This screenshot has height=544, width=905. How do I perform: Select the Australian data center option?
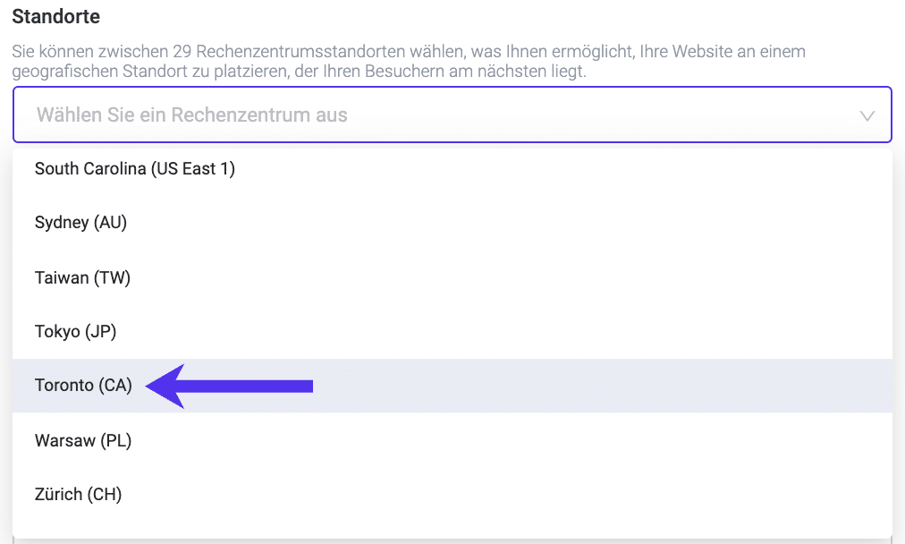(x=81, y=223)
